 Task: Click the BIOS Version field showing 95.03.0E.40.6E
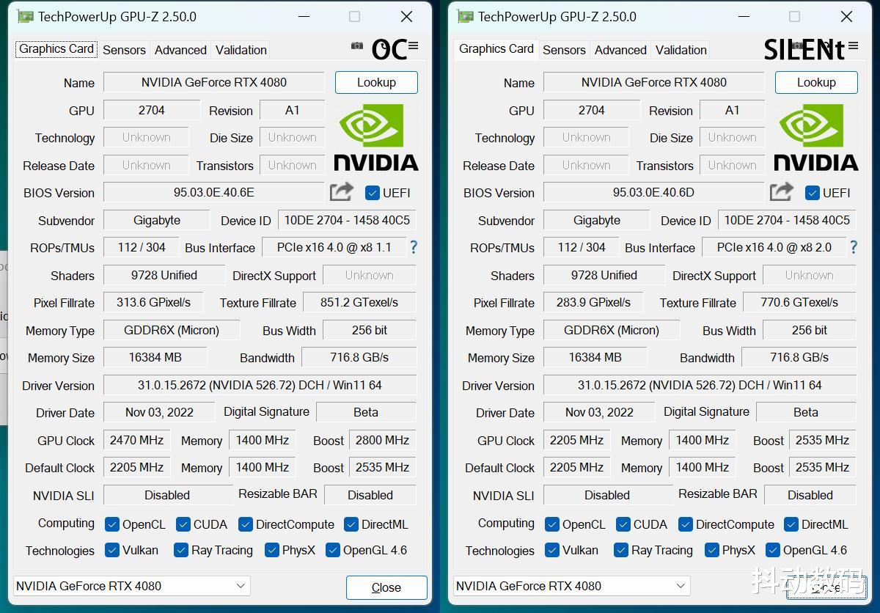coord(215,192)
